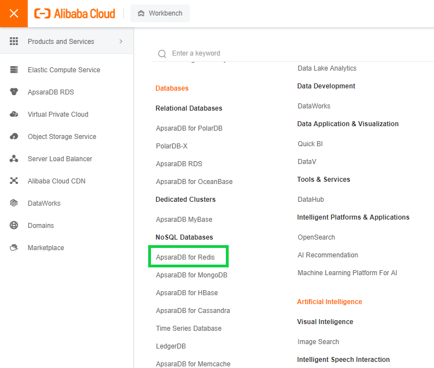The width and height of the screenshot is (434, 368).
Task: Open OpenSearch link
Action: (316, 237)
